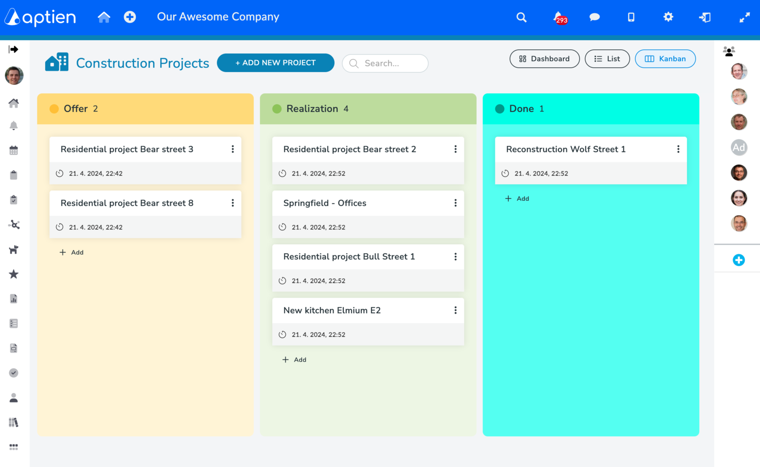Click Add under the Offer column
The width and height of the screenshot is (760, 467).
coord(72,252)
